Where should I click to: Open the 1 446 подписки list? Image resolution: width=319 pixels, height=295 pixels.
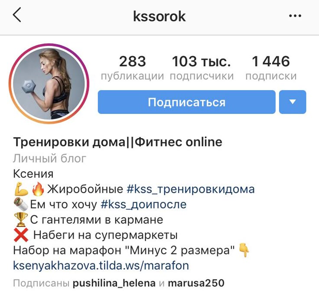point(271,68)
